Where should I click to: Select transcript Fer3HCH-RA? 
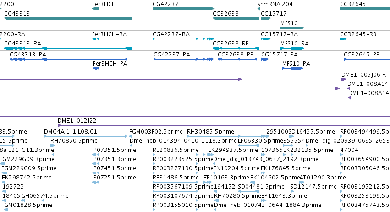pyautogui.click(x=95, y=39)
